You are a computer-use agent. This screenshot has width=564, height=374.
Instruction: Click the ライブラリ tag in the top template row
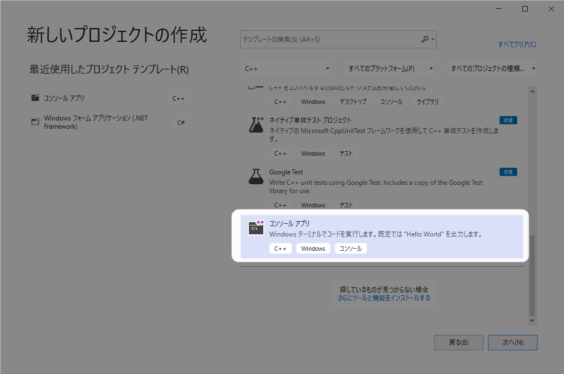pyautogui.click(x=427, y=102)
